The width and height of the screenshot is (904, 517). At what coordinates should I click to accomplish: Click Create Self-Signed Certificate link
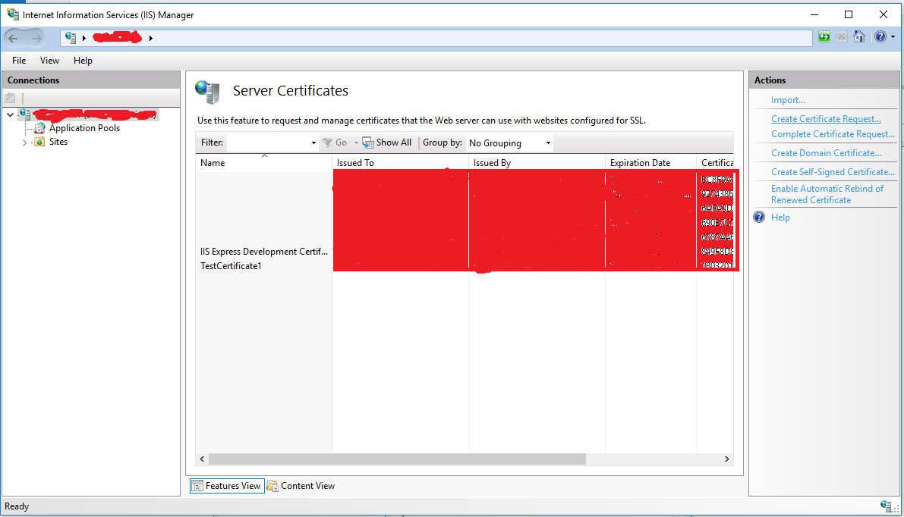click(833, 172)
